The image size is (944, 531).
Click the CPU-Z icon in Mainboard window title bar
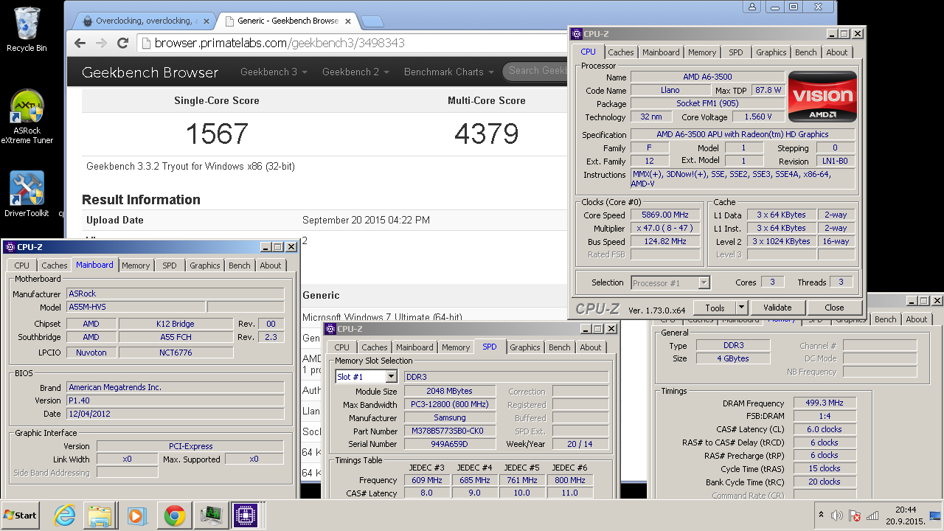click(x=10, y=246)
